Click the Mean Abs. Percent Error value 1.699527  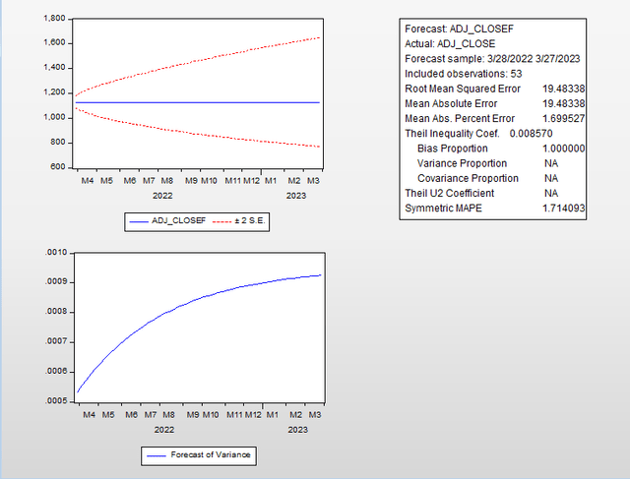click(x=563, y=118)
